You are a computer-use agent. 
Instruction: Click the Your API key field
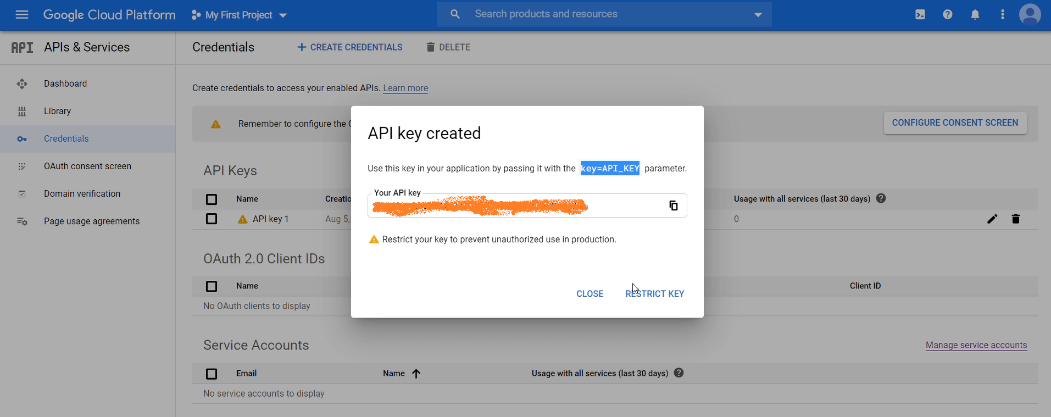point(527,205)
